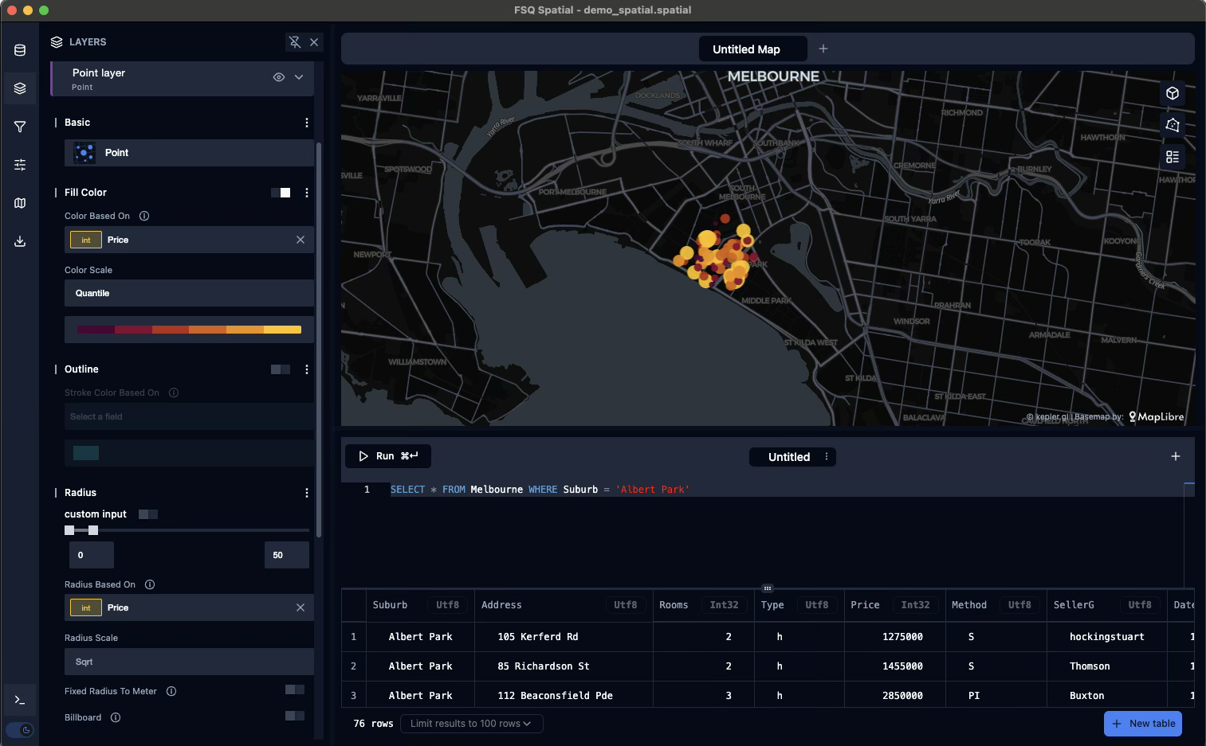Open the base map sidebar icon
The height and width of the screenshot is (746, 1206).
[x=20, y=203]
